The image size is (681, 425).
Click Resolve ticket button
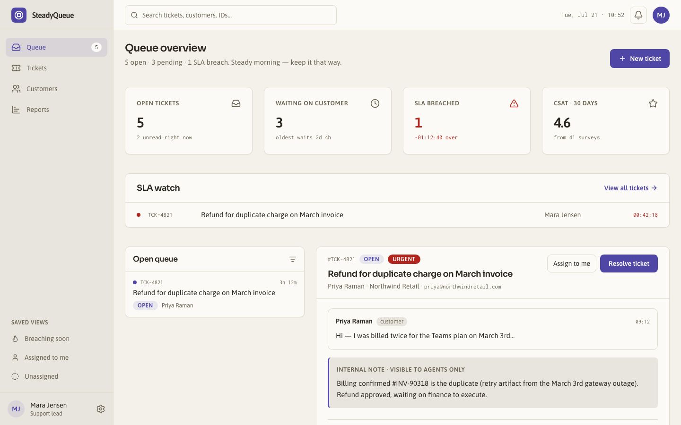pyautogui.click(x=629, y=263)
